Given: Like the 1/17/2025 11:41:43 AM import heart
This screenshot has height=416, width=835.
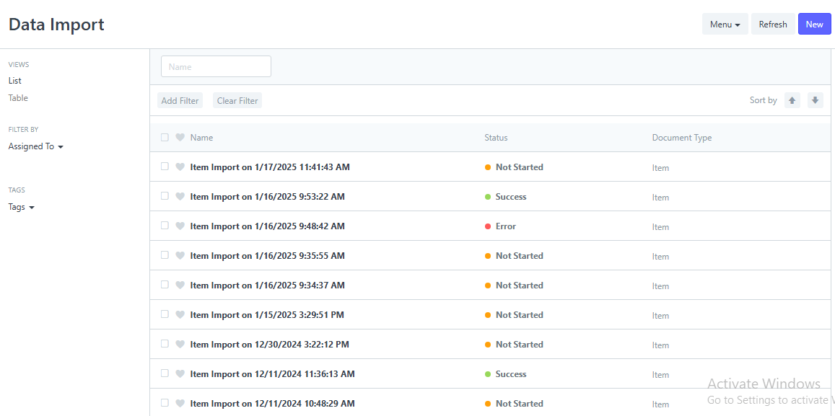Looking at the screenshot, I should point(180,167).
